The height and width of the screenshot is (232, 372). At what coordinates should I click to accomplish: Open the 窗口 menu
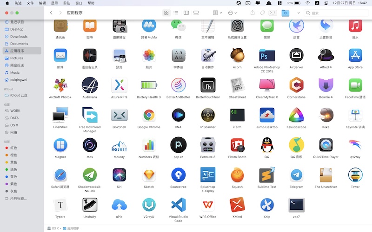coord(79,3)
